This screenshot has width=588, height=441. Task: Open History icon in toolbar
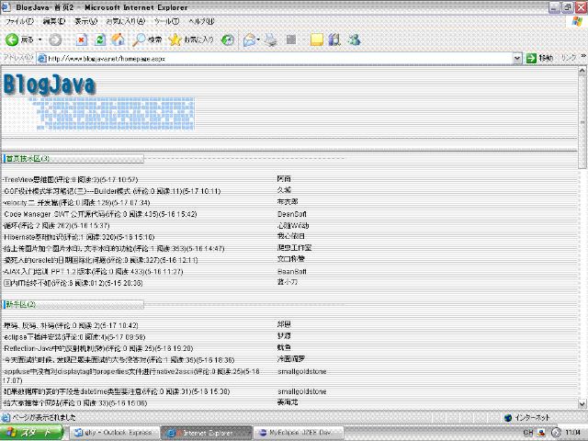click(x=228, y=40)
